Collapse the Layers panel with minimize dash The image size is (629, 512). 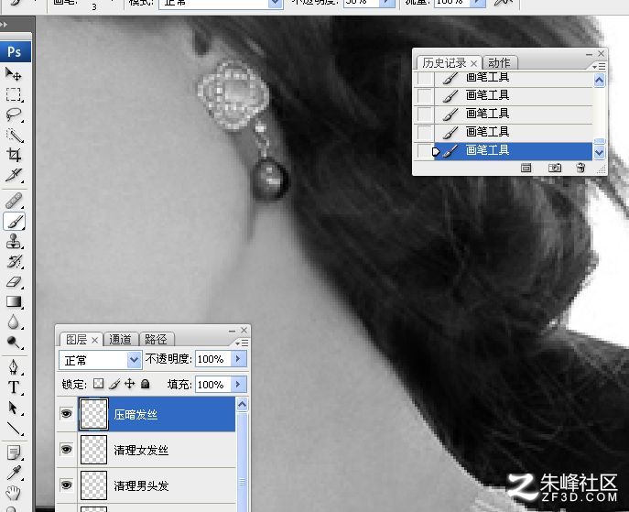[x=232, y=331]
